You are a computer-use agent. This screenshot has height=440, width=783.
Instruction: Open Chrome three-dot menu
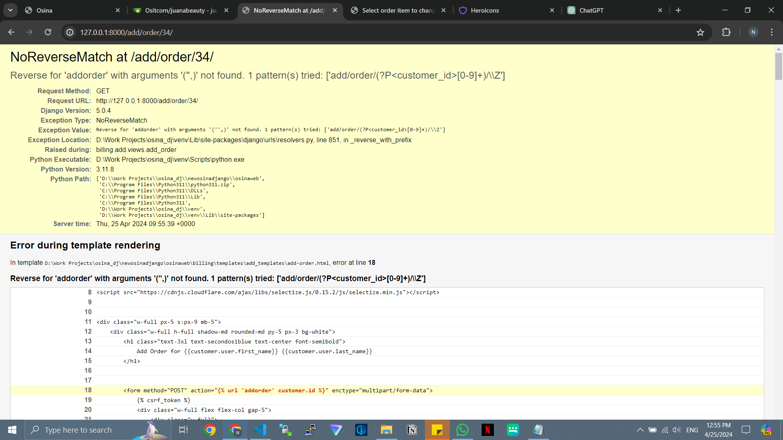click(x=772, y=32)
